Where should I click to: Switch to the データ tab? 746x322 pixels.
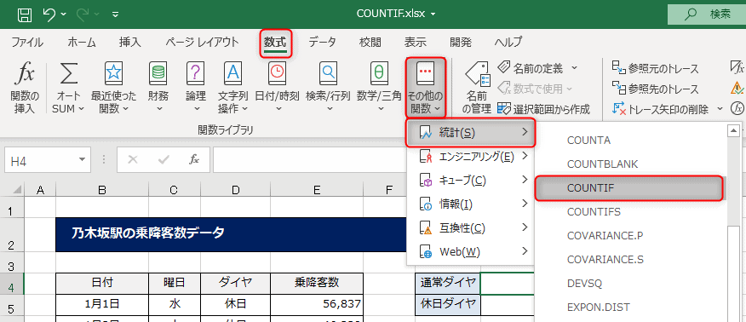coord(322,42)
